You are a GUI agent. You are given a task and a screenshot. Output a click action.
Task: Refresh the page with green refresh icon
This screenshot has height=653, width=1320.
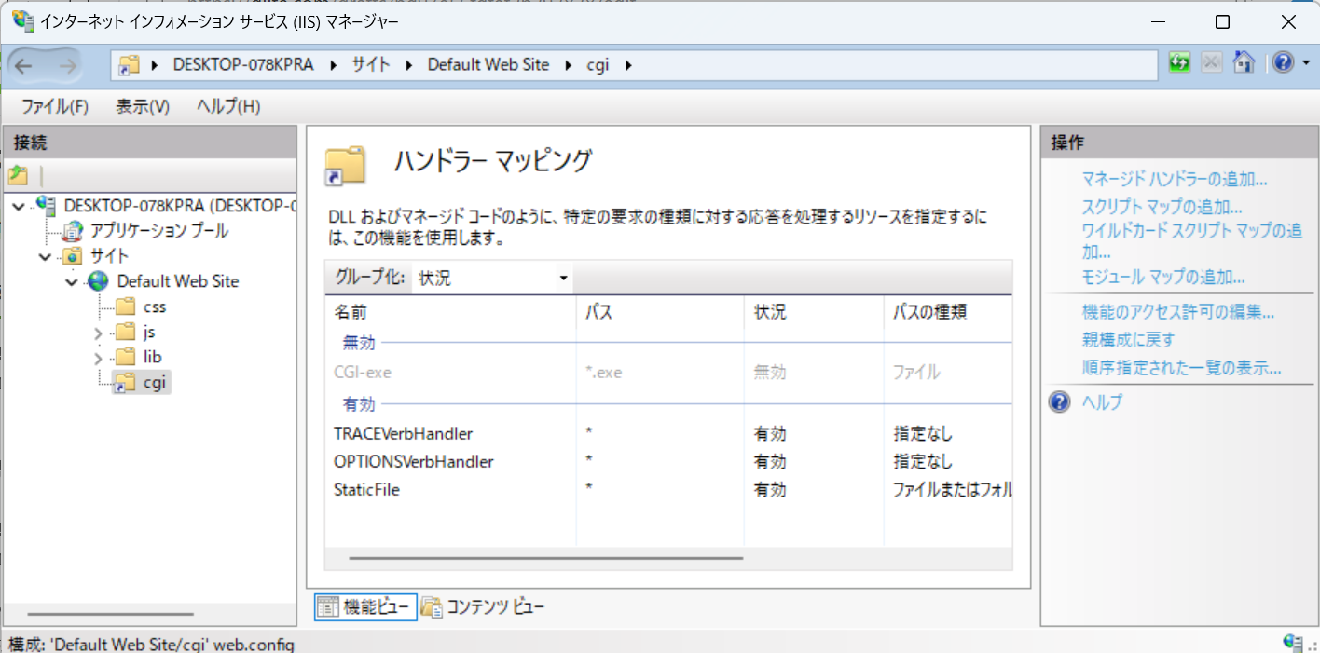[x=1180, y=62]
